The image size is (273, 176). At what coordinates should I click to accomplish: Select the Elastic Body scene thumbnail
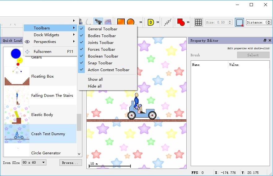coord(17,115)
